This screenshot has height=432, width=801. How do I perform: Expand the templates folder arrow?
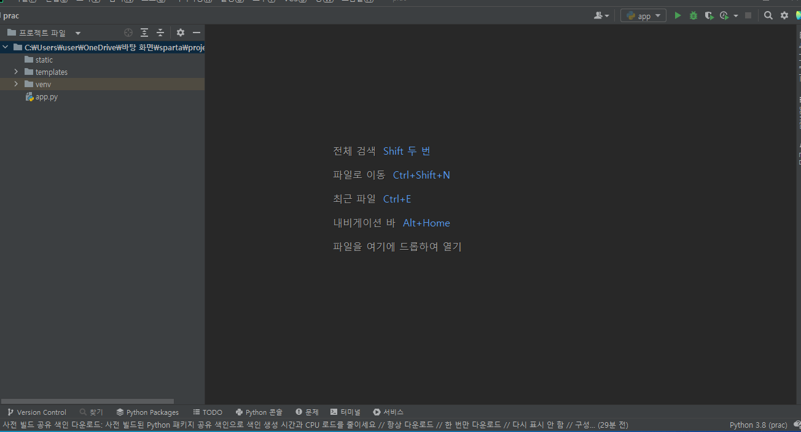coord(16,72)
